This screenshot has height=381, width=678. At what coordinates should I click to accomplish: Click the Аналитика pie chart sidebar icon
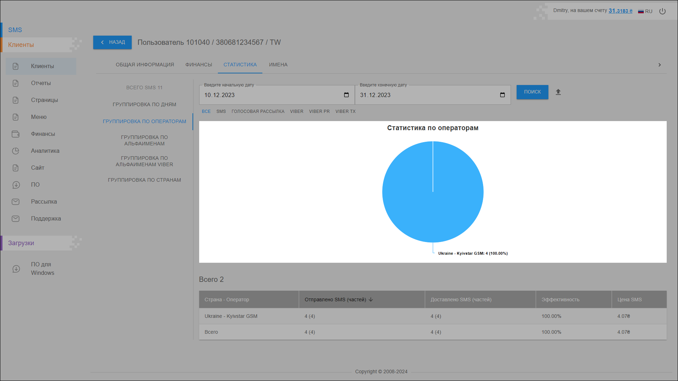click(x=16, y=151)
